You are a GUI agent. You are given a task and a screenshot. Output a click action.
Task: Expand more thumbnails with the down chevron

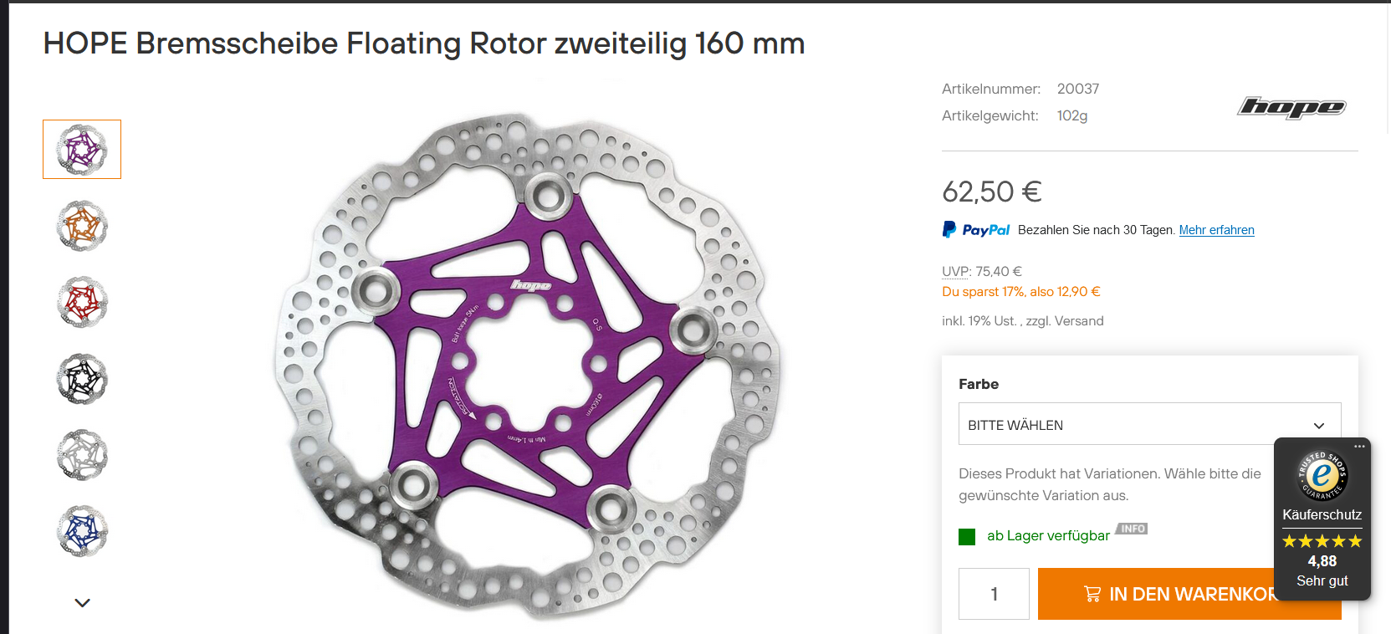click(x=82, y=602)
